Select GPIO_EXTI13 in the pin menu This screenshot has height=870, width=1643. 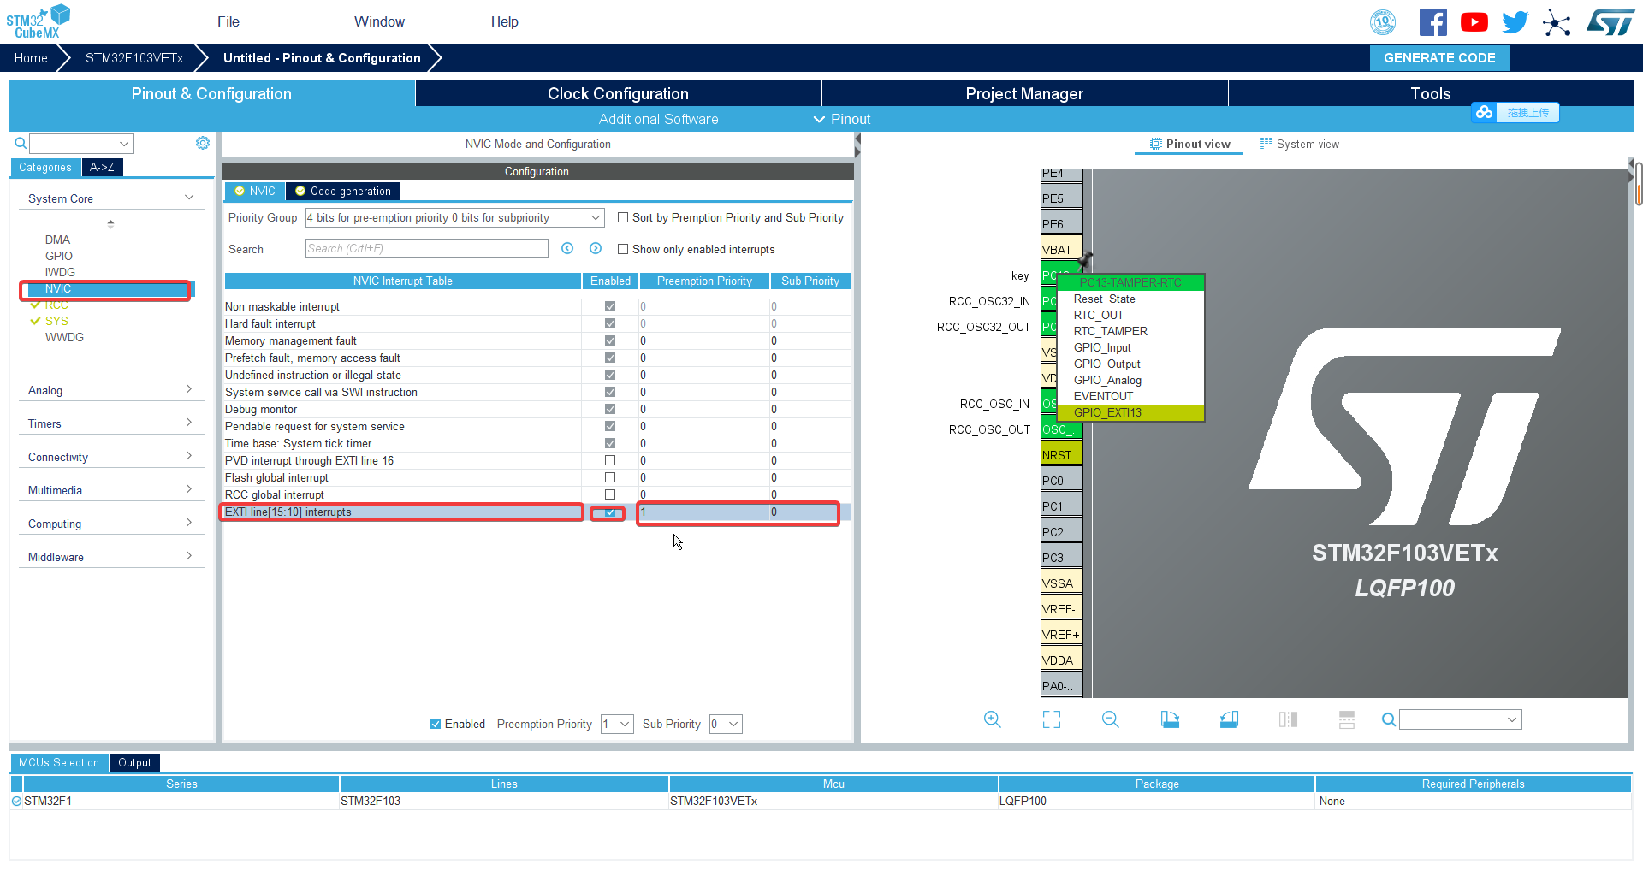point(1130,412)
